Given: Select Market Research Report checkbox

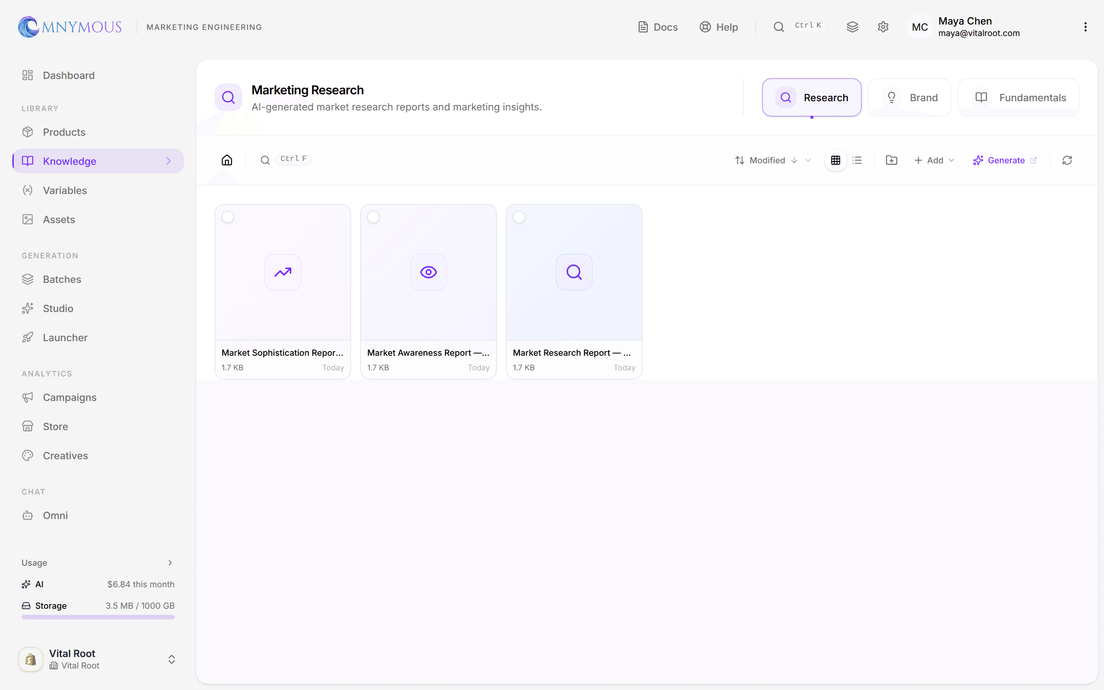Looking at the screenshot, I should coord(519,217).
